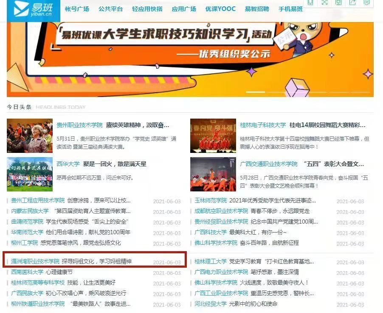Click the fullscreen expand arrows icon
This screenshot has width=383, height=313.
pyautogui.click(x=324, y=3)
